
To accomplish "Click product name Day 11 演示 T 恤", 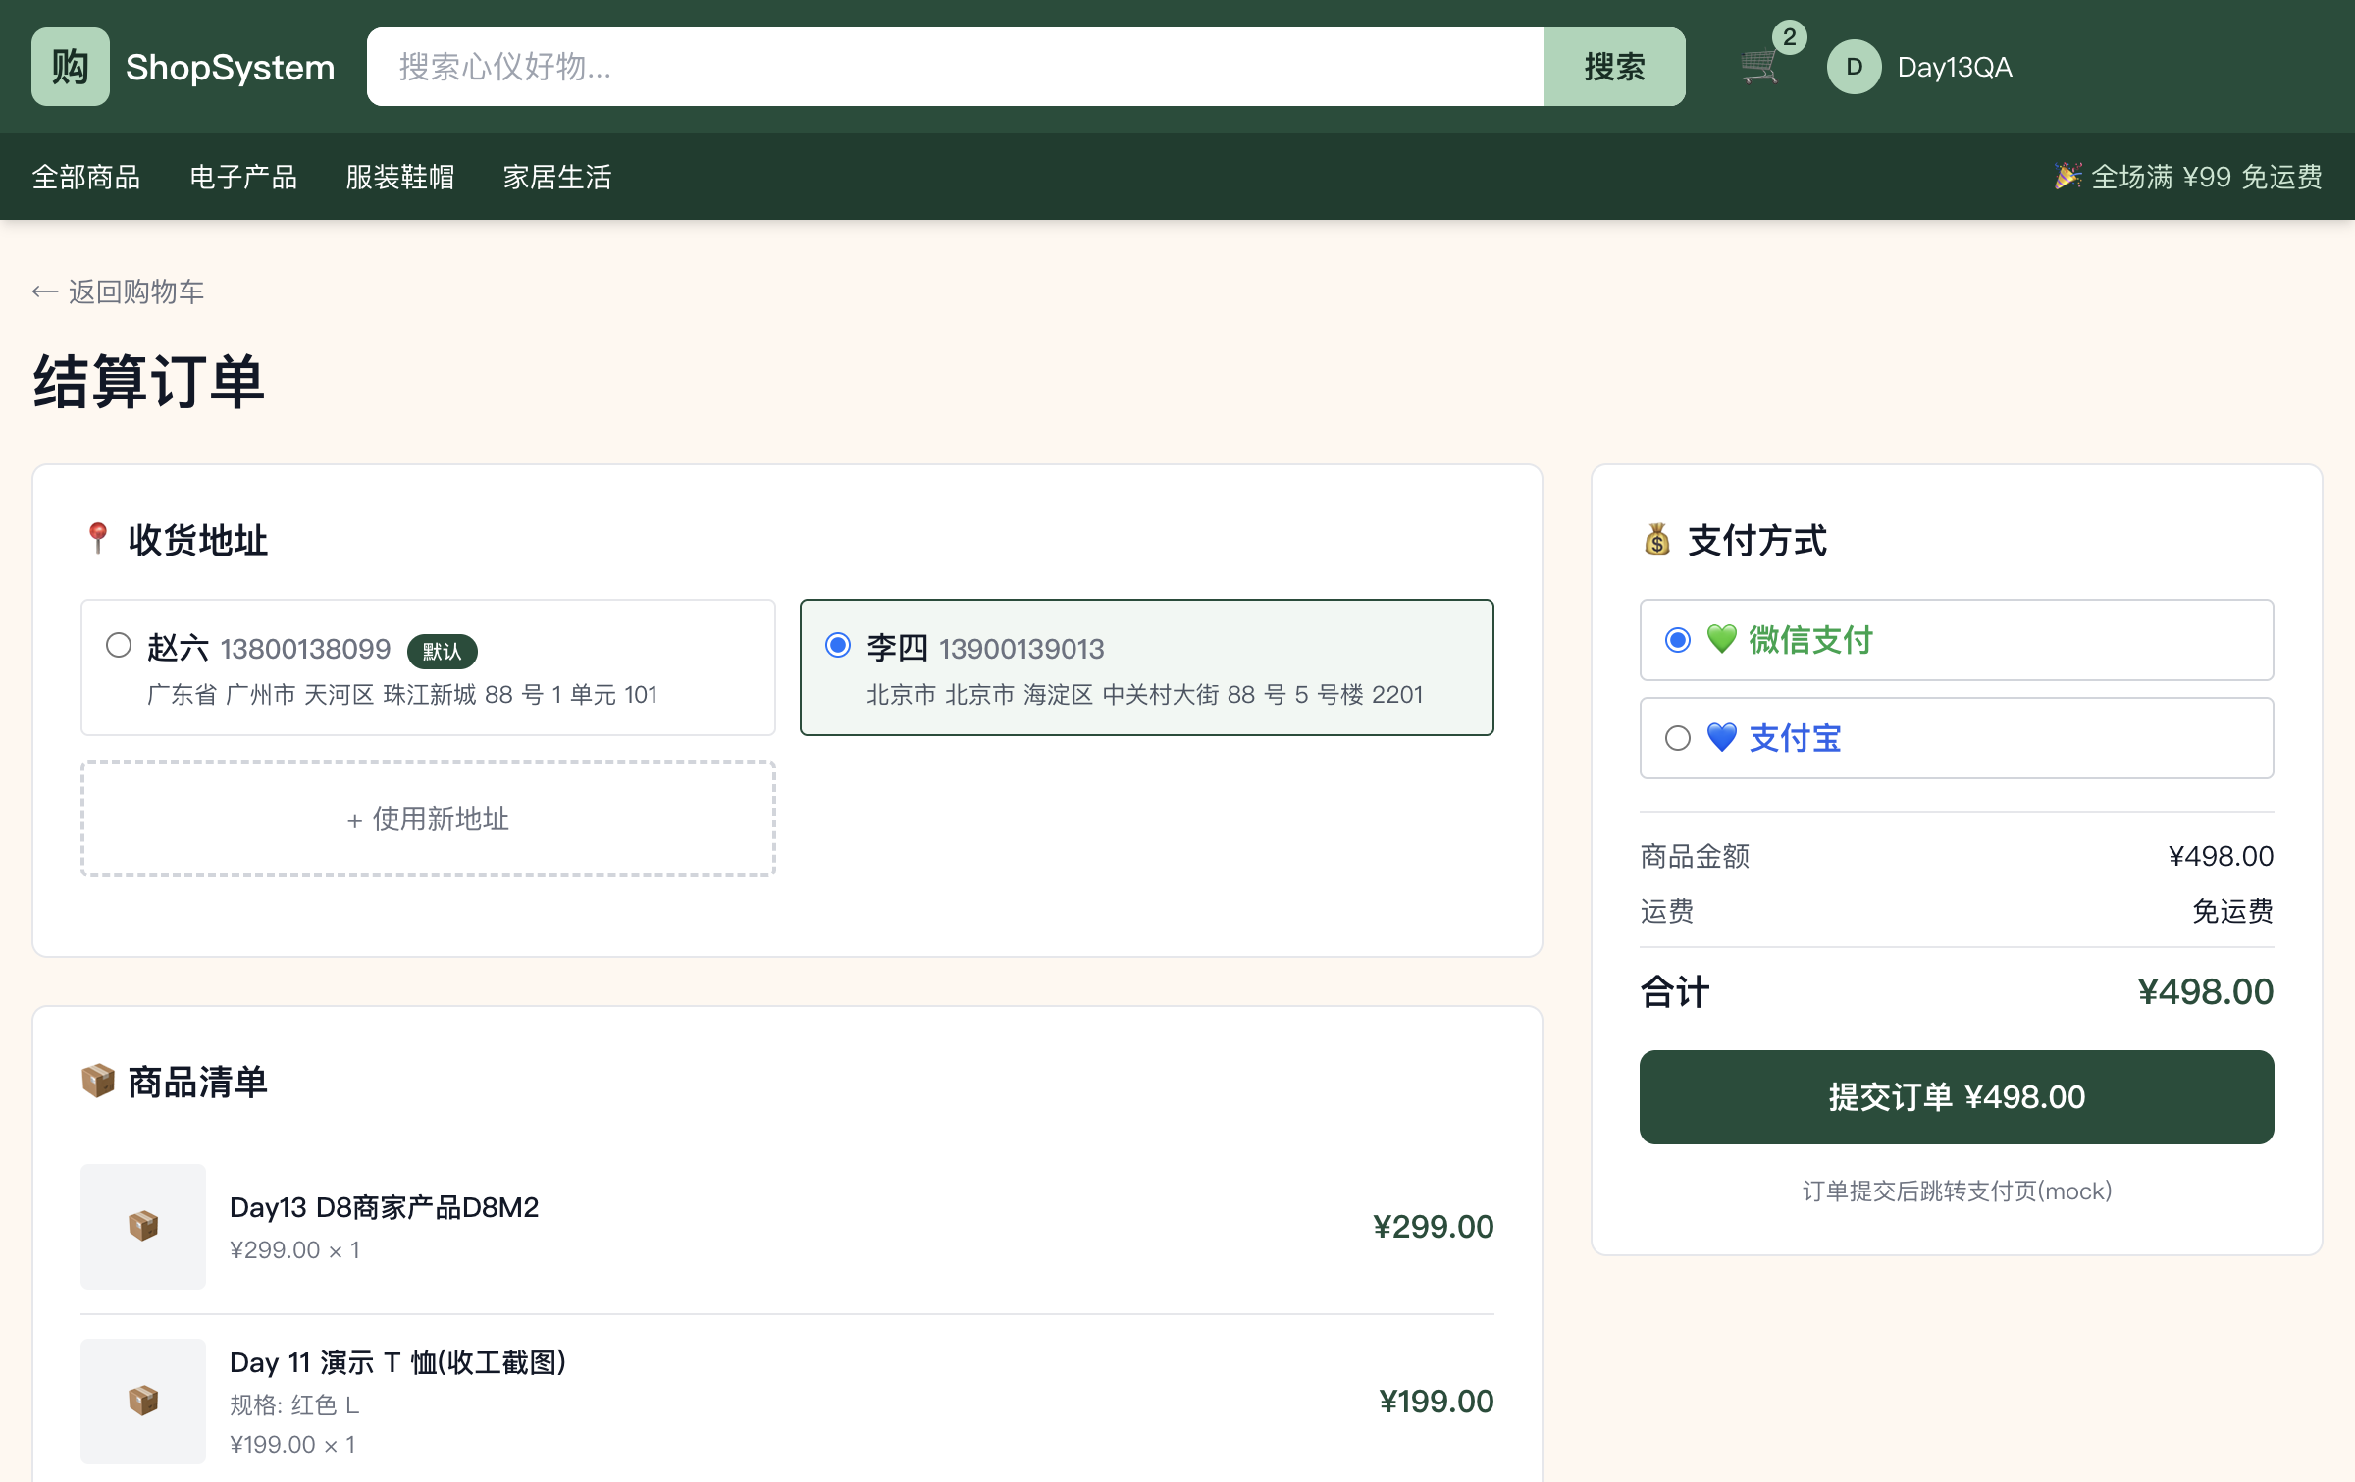I will click(x=397, y=1362).
